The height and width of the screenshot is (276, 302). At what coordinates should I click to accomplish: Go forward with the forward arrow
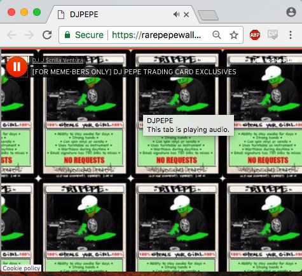[x=29, y=35]
